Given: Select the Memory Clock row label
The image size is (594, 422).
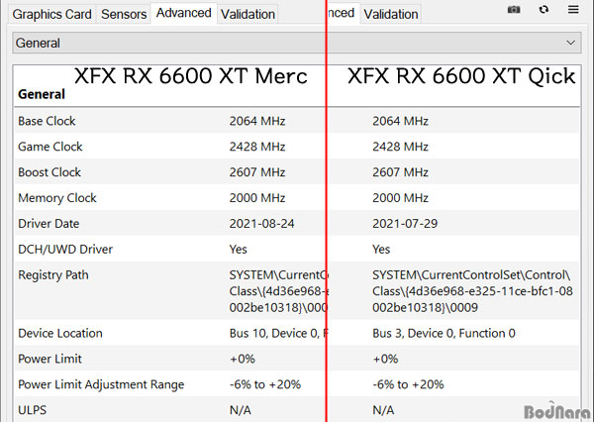Looking at the screenshot, I should 57,198.
